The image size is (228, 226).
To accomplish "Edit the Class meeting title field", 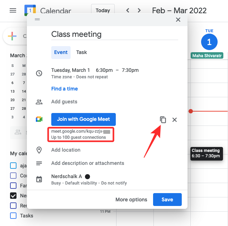I will coord(115,34).
